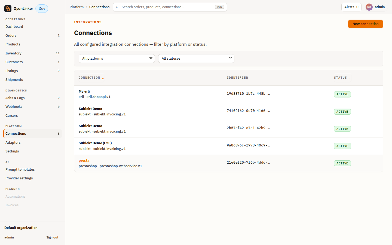Open Listings in sidebar

click(33, 71)
